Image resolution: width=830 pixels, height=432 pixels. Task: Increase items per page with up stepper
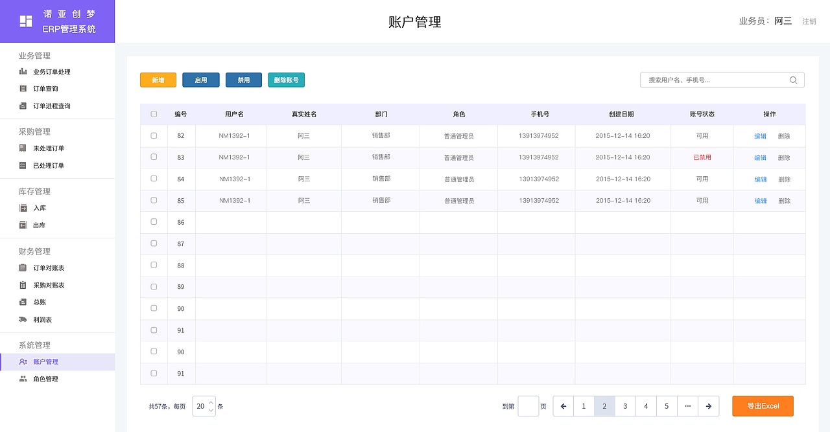point(211,402)
